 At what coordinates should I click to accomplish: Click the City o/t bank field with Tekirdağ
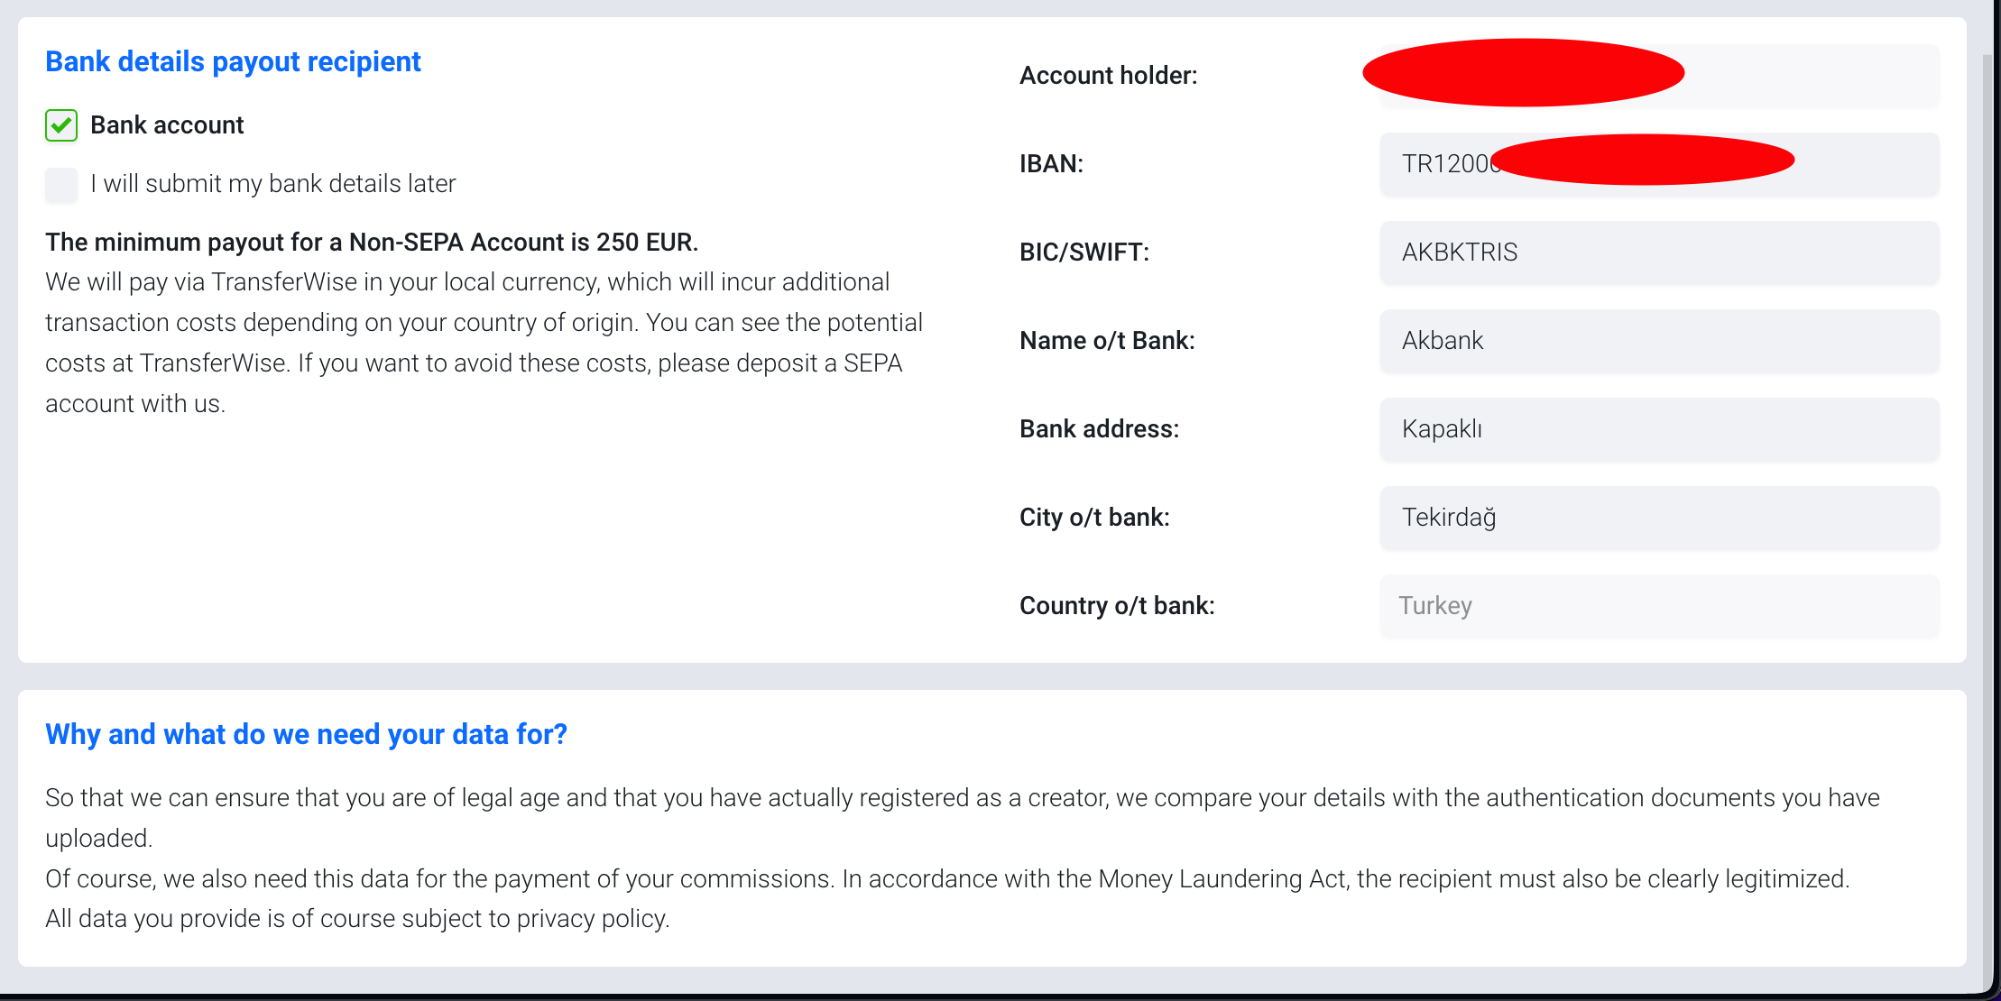pos(1659,518)
